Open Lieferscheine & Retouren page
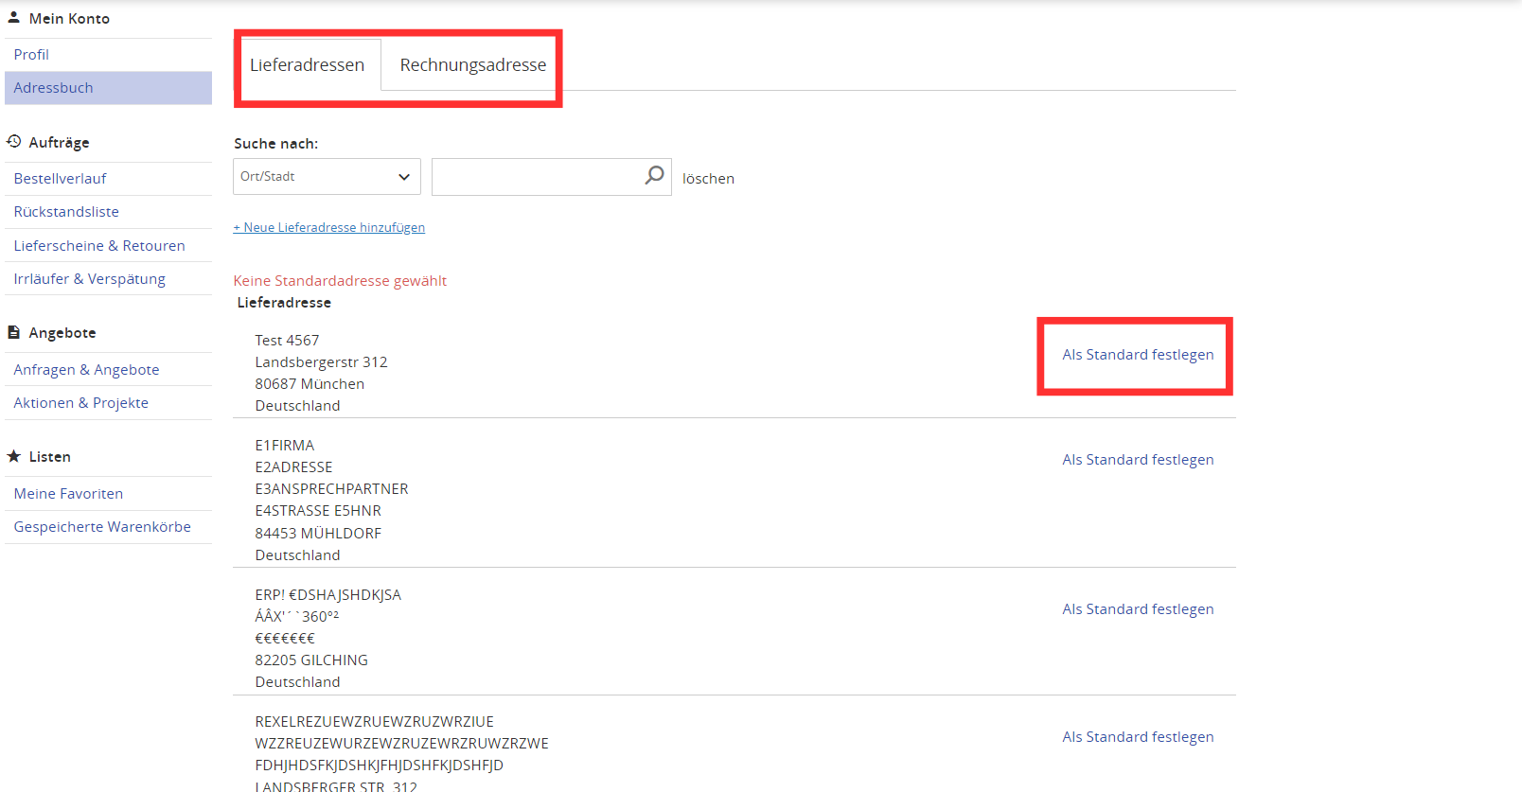Viewport: 1522px width, 792px height. 99,246
